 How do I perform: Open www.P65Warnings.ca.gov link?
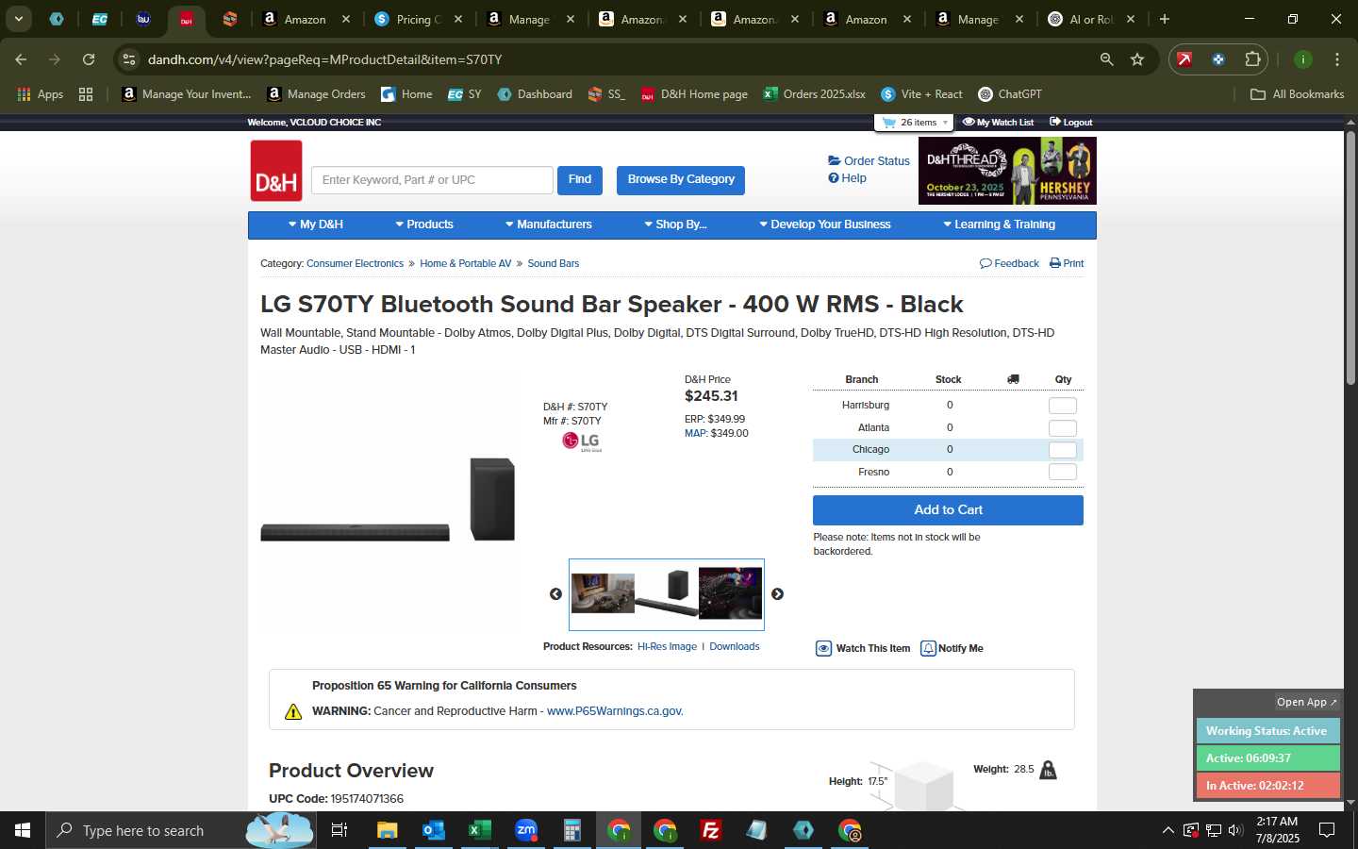[615, 711]
